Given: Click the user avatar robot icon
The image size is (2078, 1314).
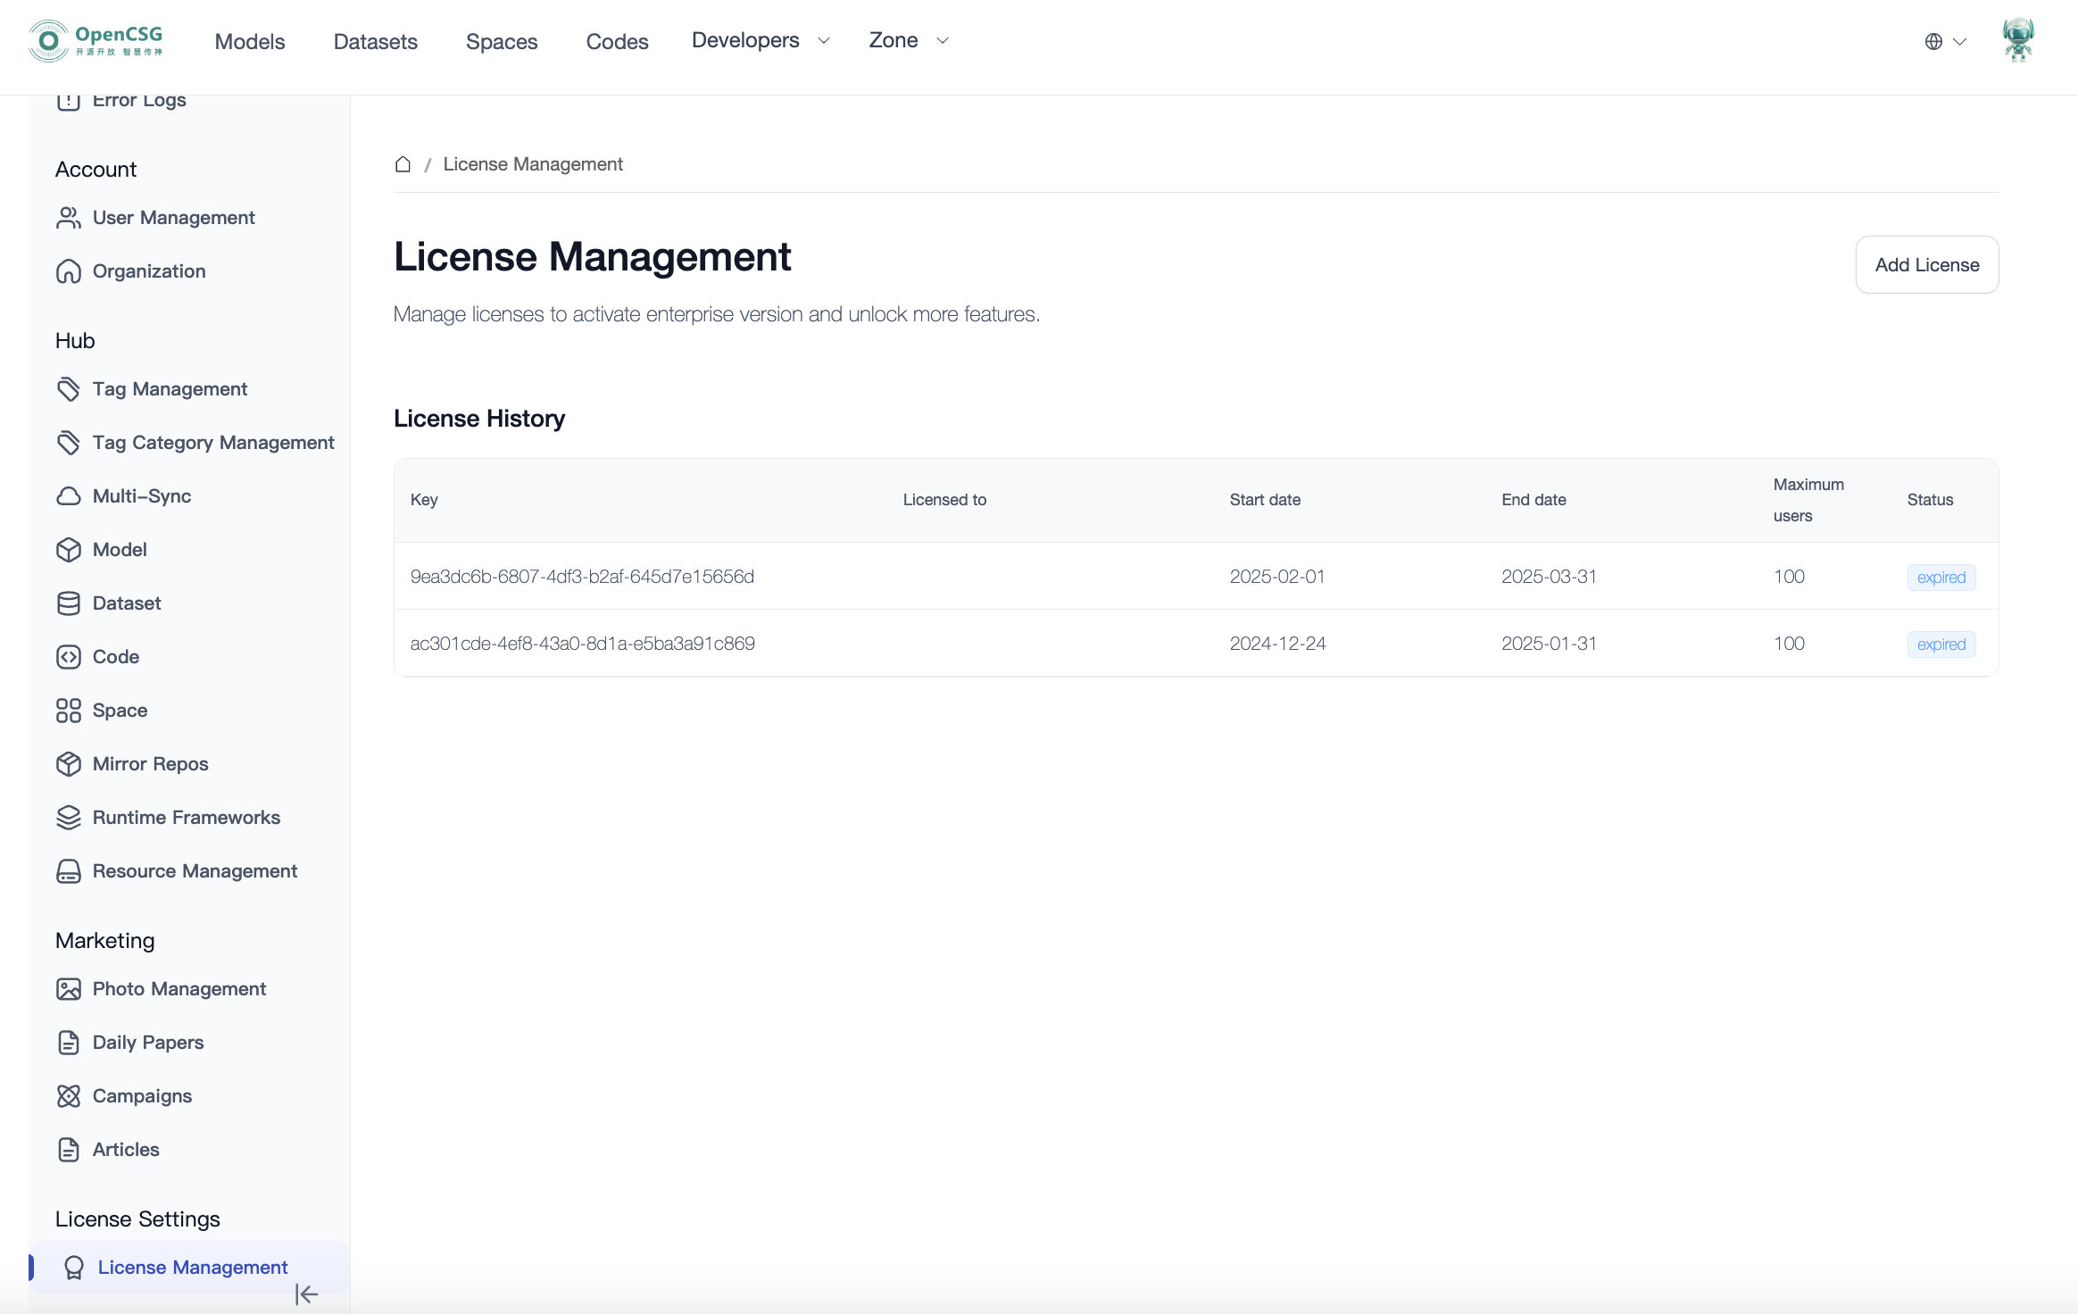Looking at the screenshot, I should pos(2017,40).
